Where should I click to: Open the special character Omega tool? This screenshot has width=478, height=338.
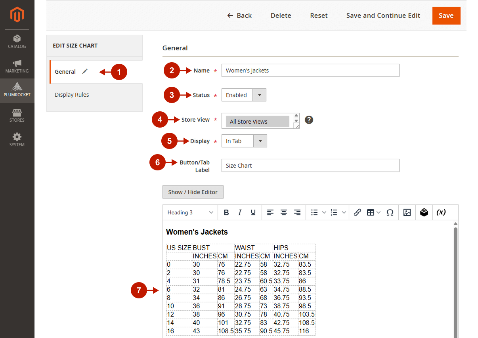[x=390, y=212]
